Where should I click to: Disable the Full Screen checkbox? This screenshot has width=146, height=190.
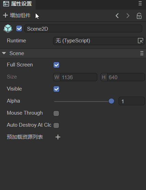(56, 65)
